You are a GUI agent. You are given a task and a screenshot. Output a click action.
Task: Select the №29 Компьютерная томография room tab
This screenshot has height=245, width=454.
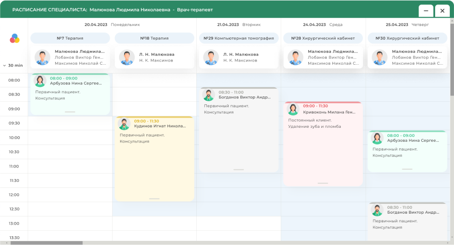pos(239,38)
